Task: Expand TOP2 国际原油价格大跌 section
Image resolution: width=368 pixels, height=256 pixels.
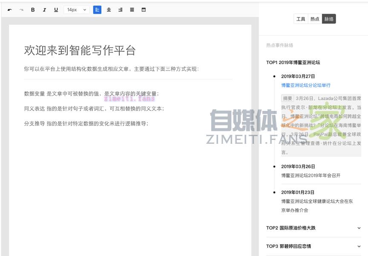Action: point(313,228)
